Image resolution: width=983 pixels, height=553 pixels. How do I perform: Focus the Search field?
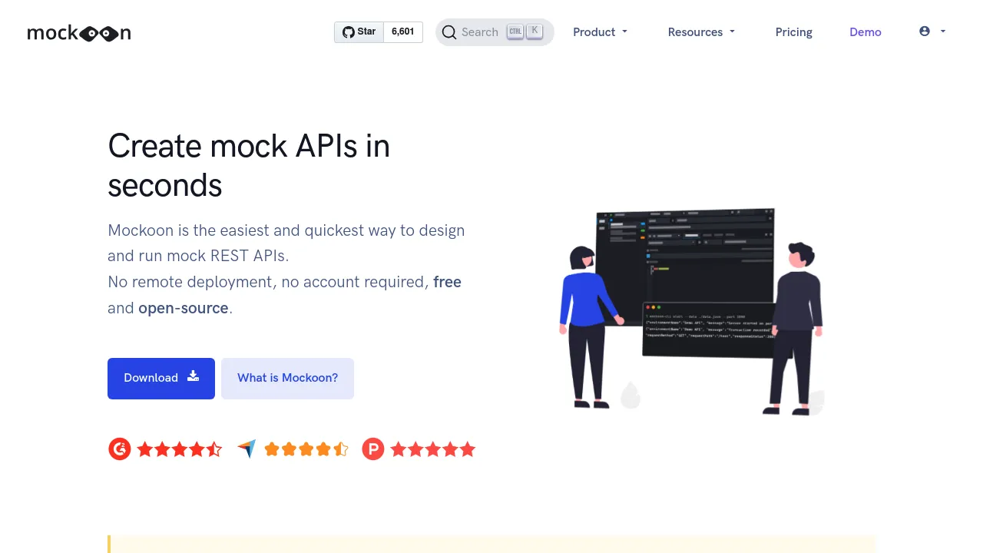495,32
